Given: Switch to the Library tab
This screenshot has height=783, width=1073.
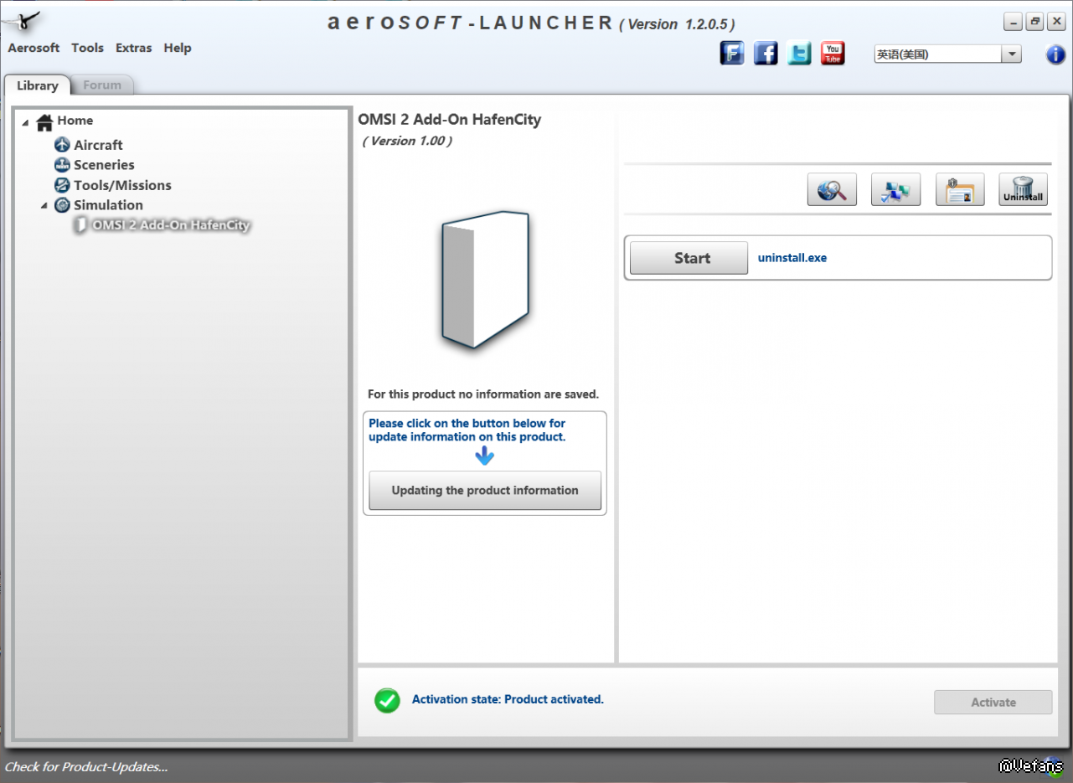Looking at the screenshot, I should 38,85.
